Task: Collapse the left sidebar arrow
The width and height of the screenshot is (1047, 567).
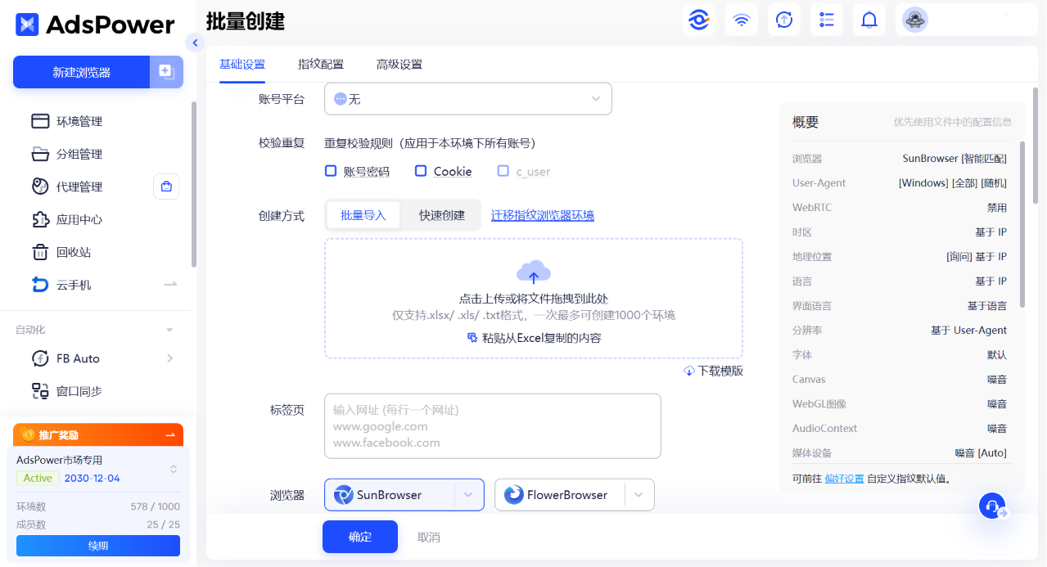Action: [194, 43]
